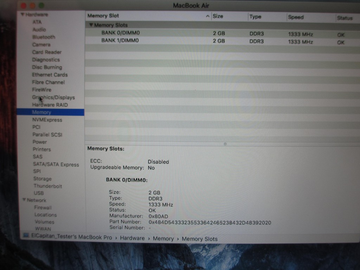Click Hardware in the path bar

pos(132,238)
